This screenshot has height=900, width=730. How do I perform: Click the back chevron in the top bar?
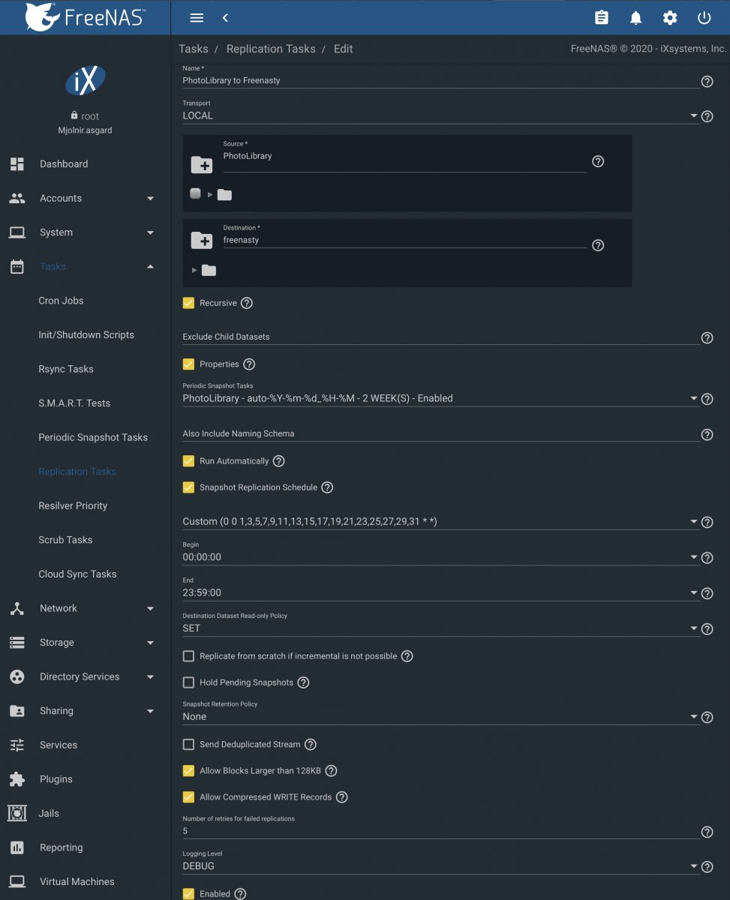[225, 18]
